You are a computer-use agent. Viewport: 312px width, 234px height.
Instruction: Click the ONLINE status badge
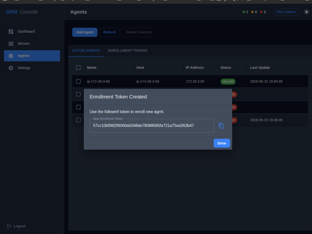click(x=228, y=81)
